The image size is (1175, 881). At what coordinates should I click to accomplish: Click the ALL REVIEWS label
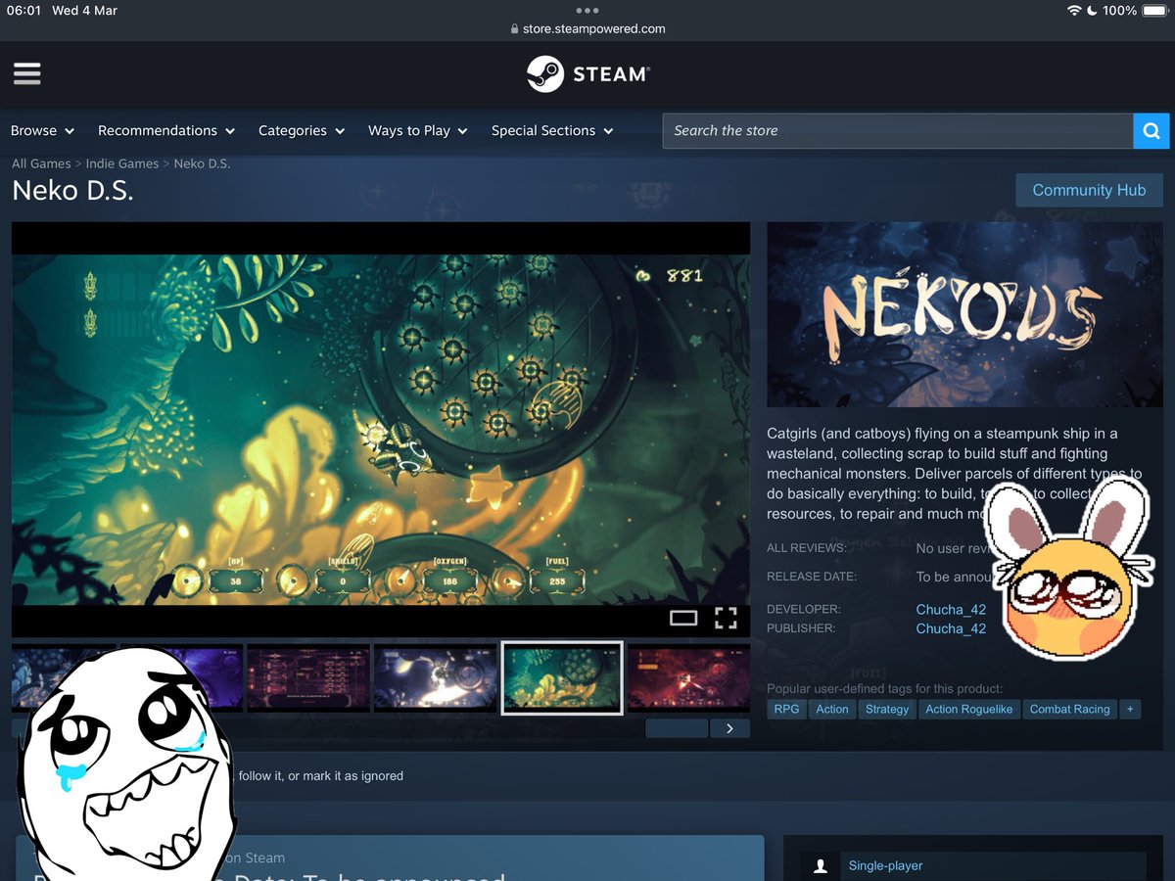pyautogui.click(x=806, y=548)
